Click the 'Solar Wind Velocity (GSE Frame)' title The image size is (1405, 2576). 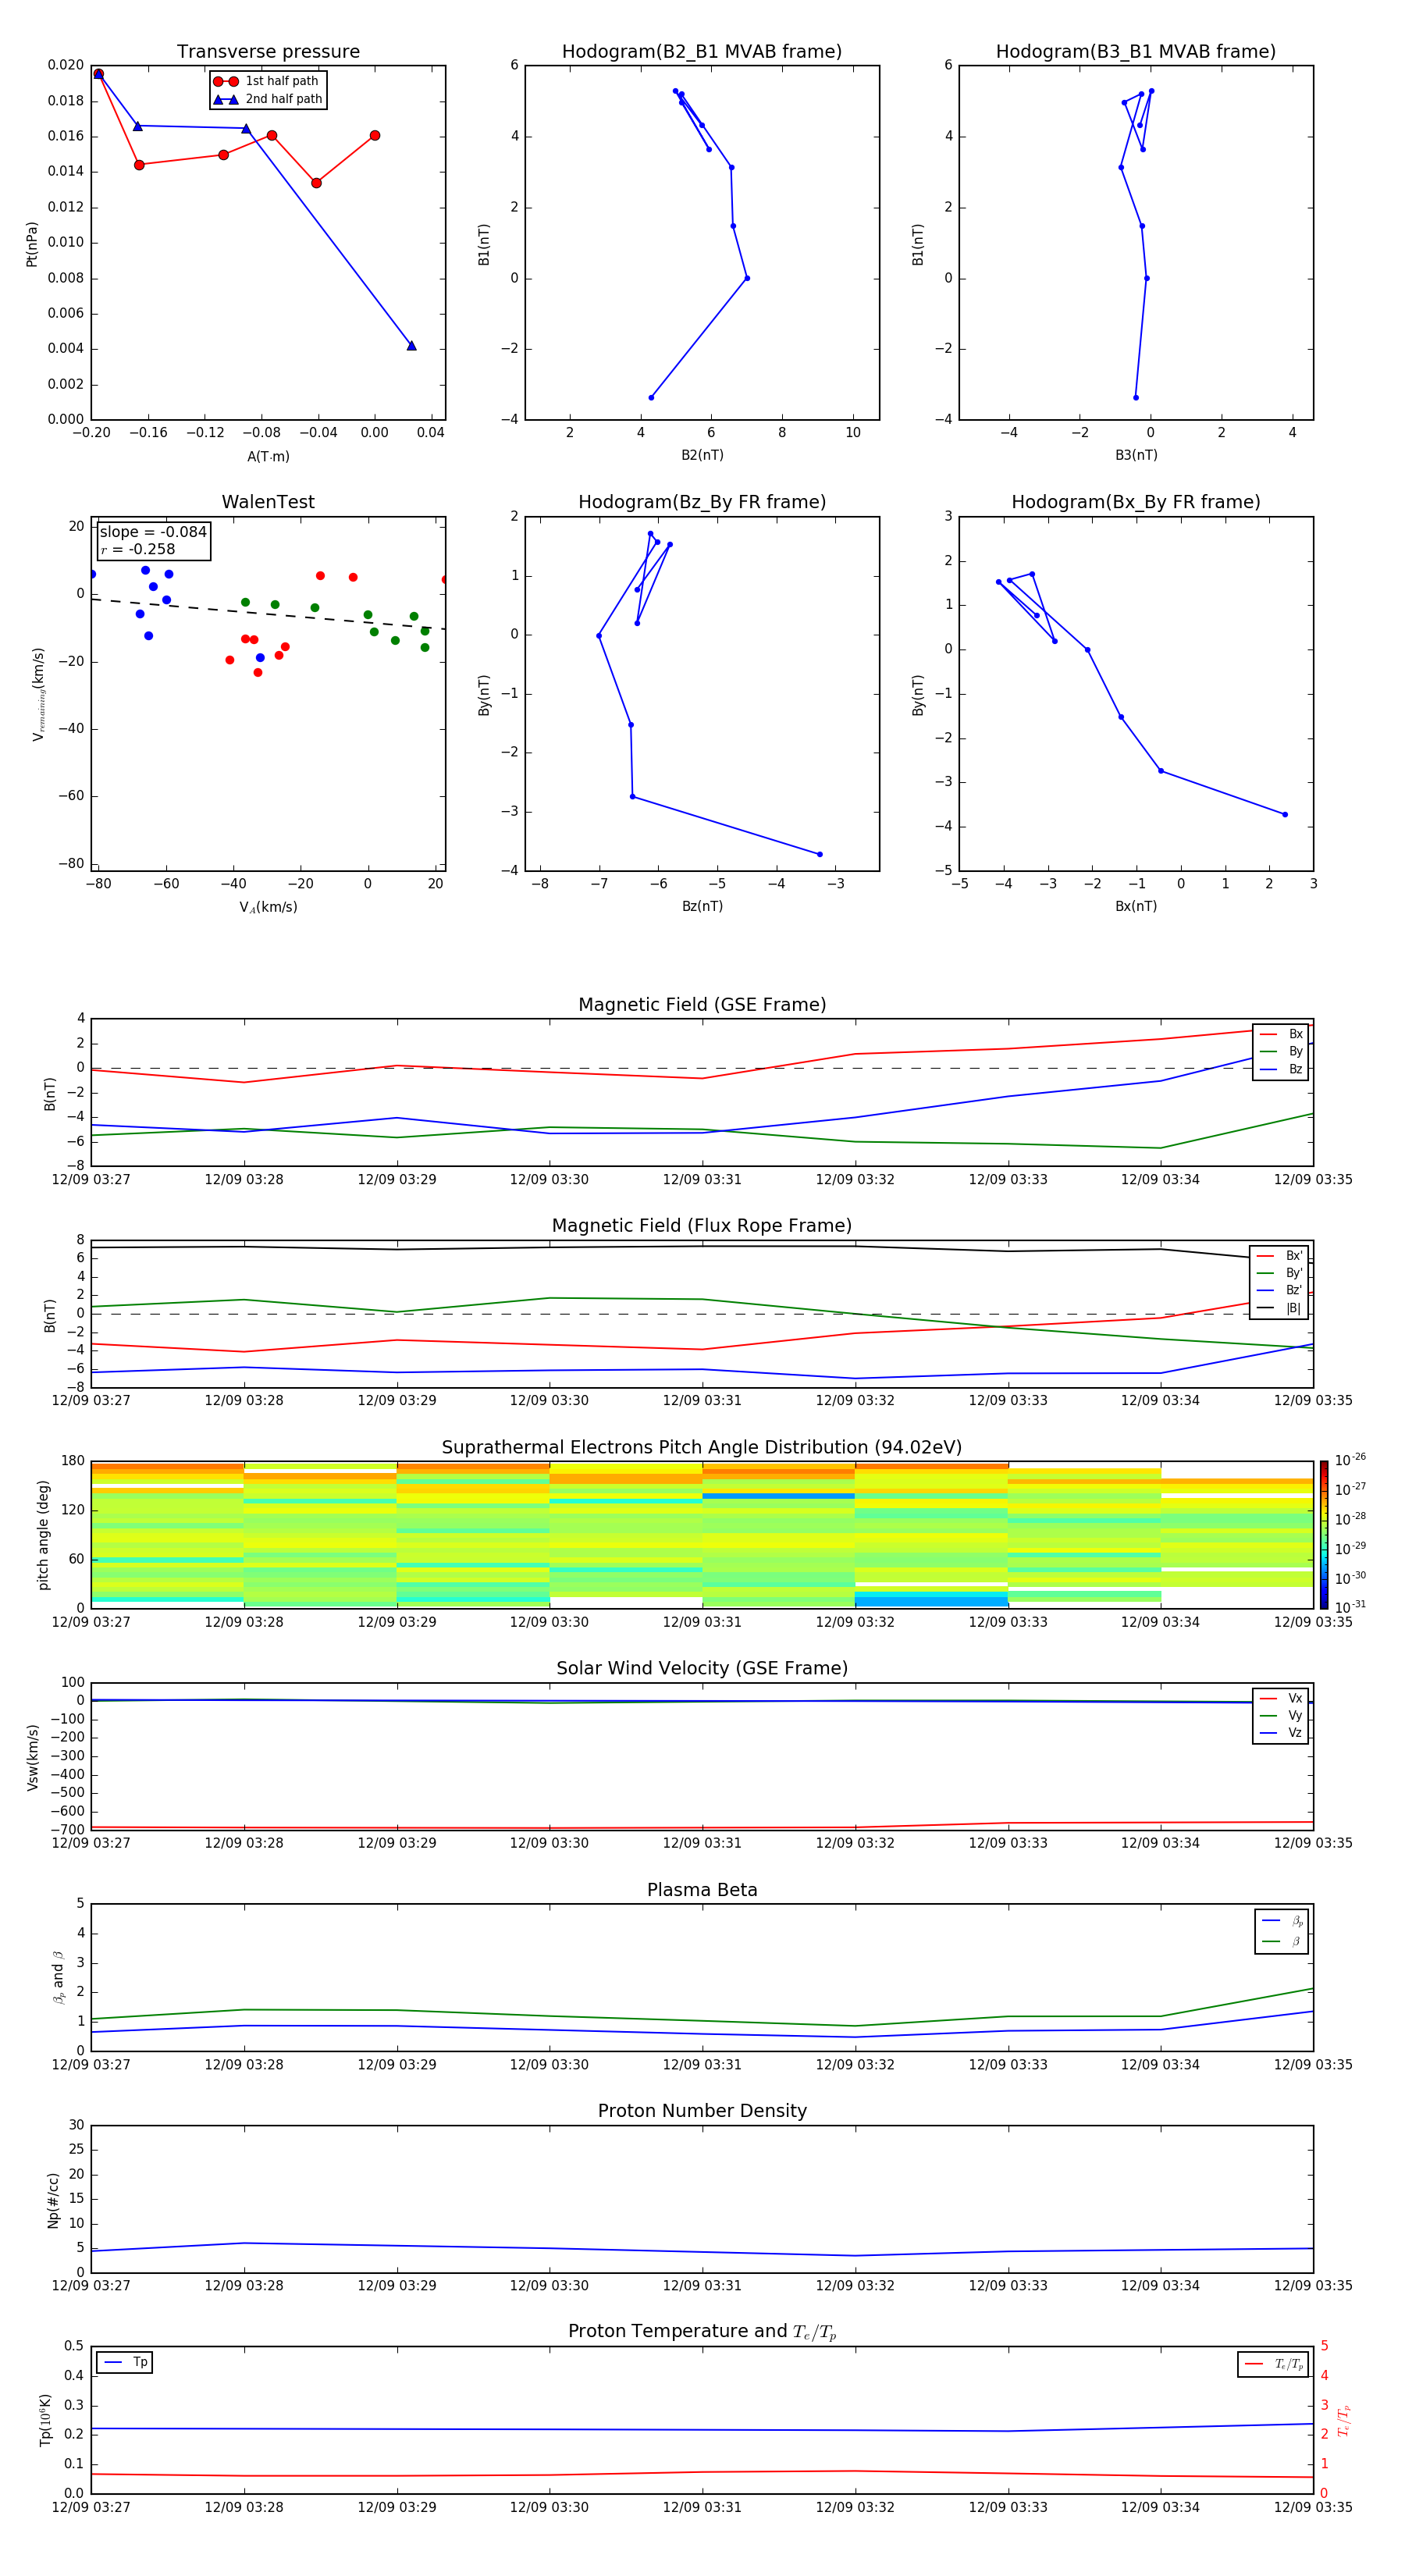click(x=702, y=1669)
